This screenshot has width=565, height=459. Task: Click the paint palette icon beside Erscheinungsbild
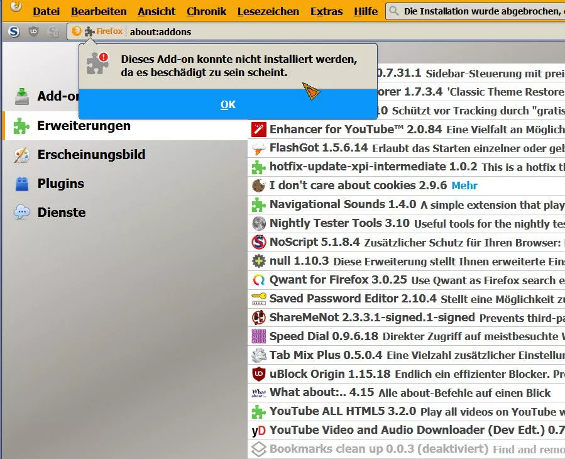tap(21, 155)
